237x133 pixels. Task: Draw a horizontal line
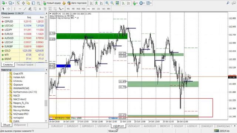(x=20, y=9)
